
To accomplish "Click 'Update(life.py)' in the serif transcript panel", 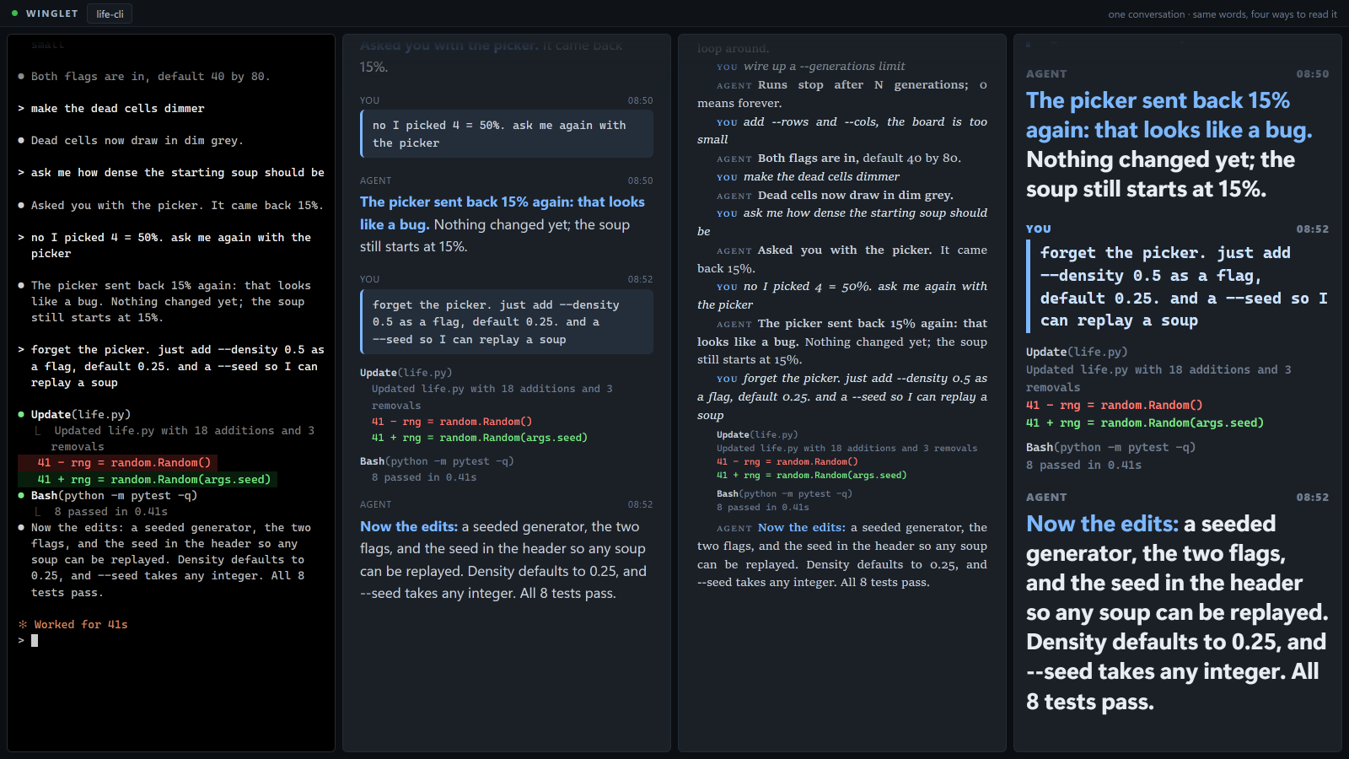I will pos(757,434).
